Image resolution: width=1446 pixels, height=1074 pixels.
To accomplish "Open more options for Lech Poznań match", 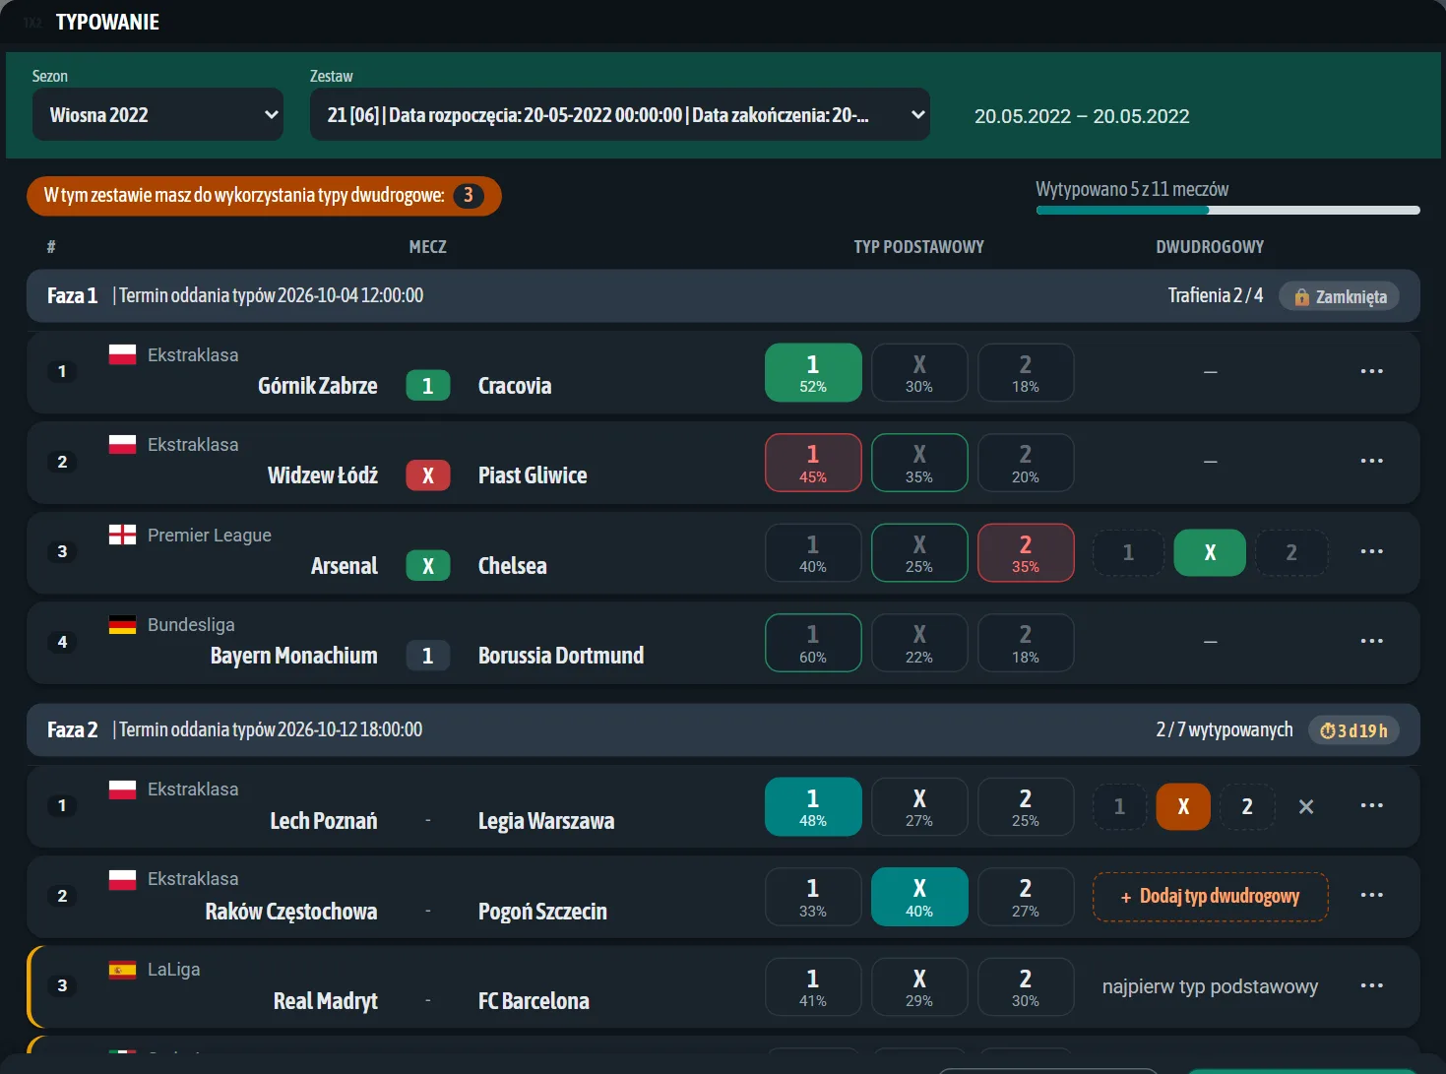I will click(1371, 805).
